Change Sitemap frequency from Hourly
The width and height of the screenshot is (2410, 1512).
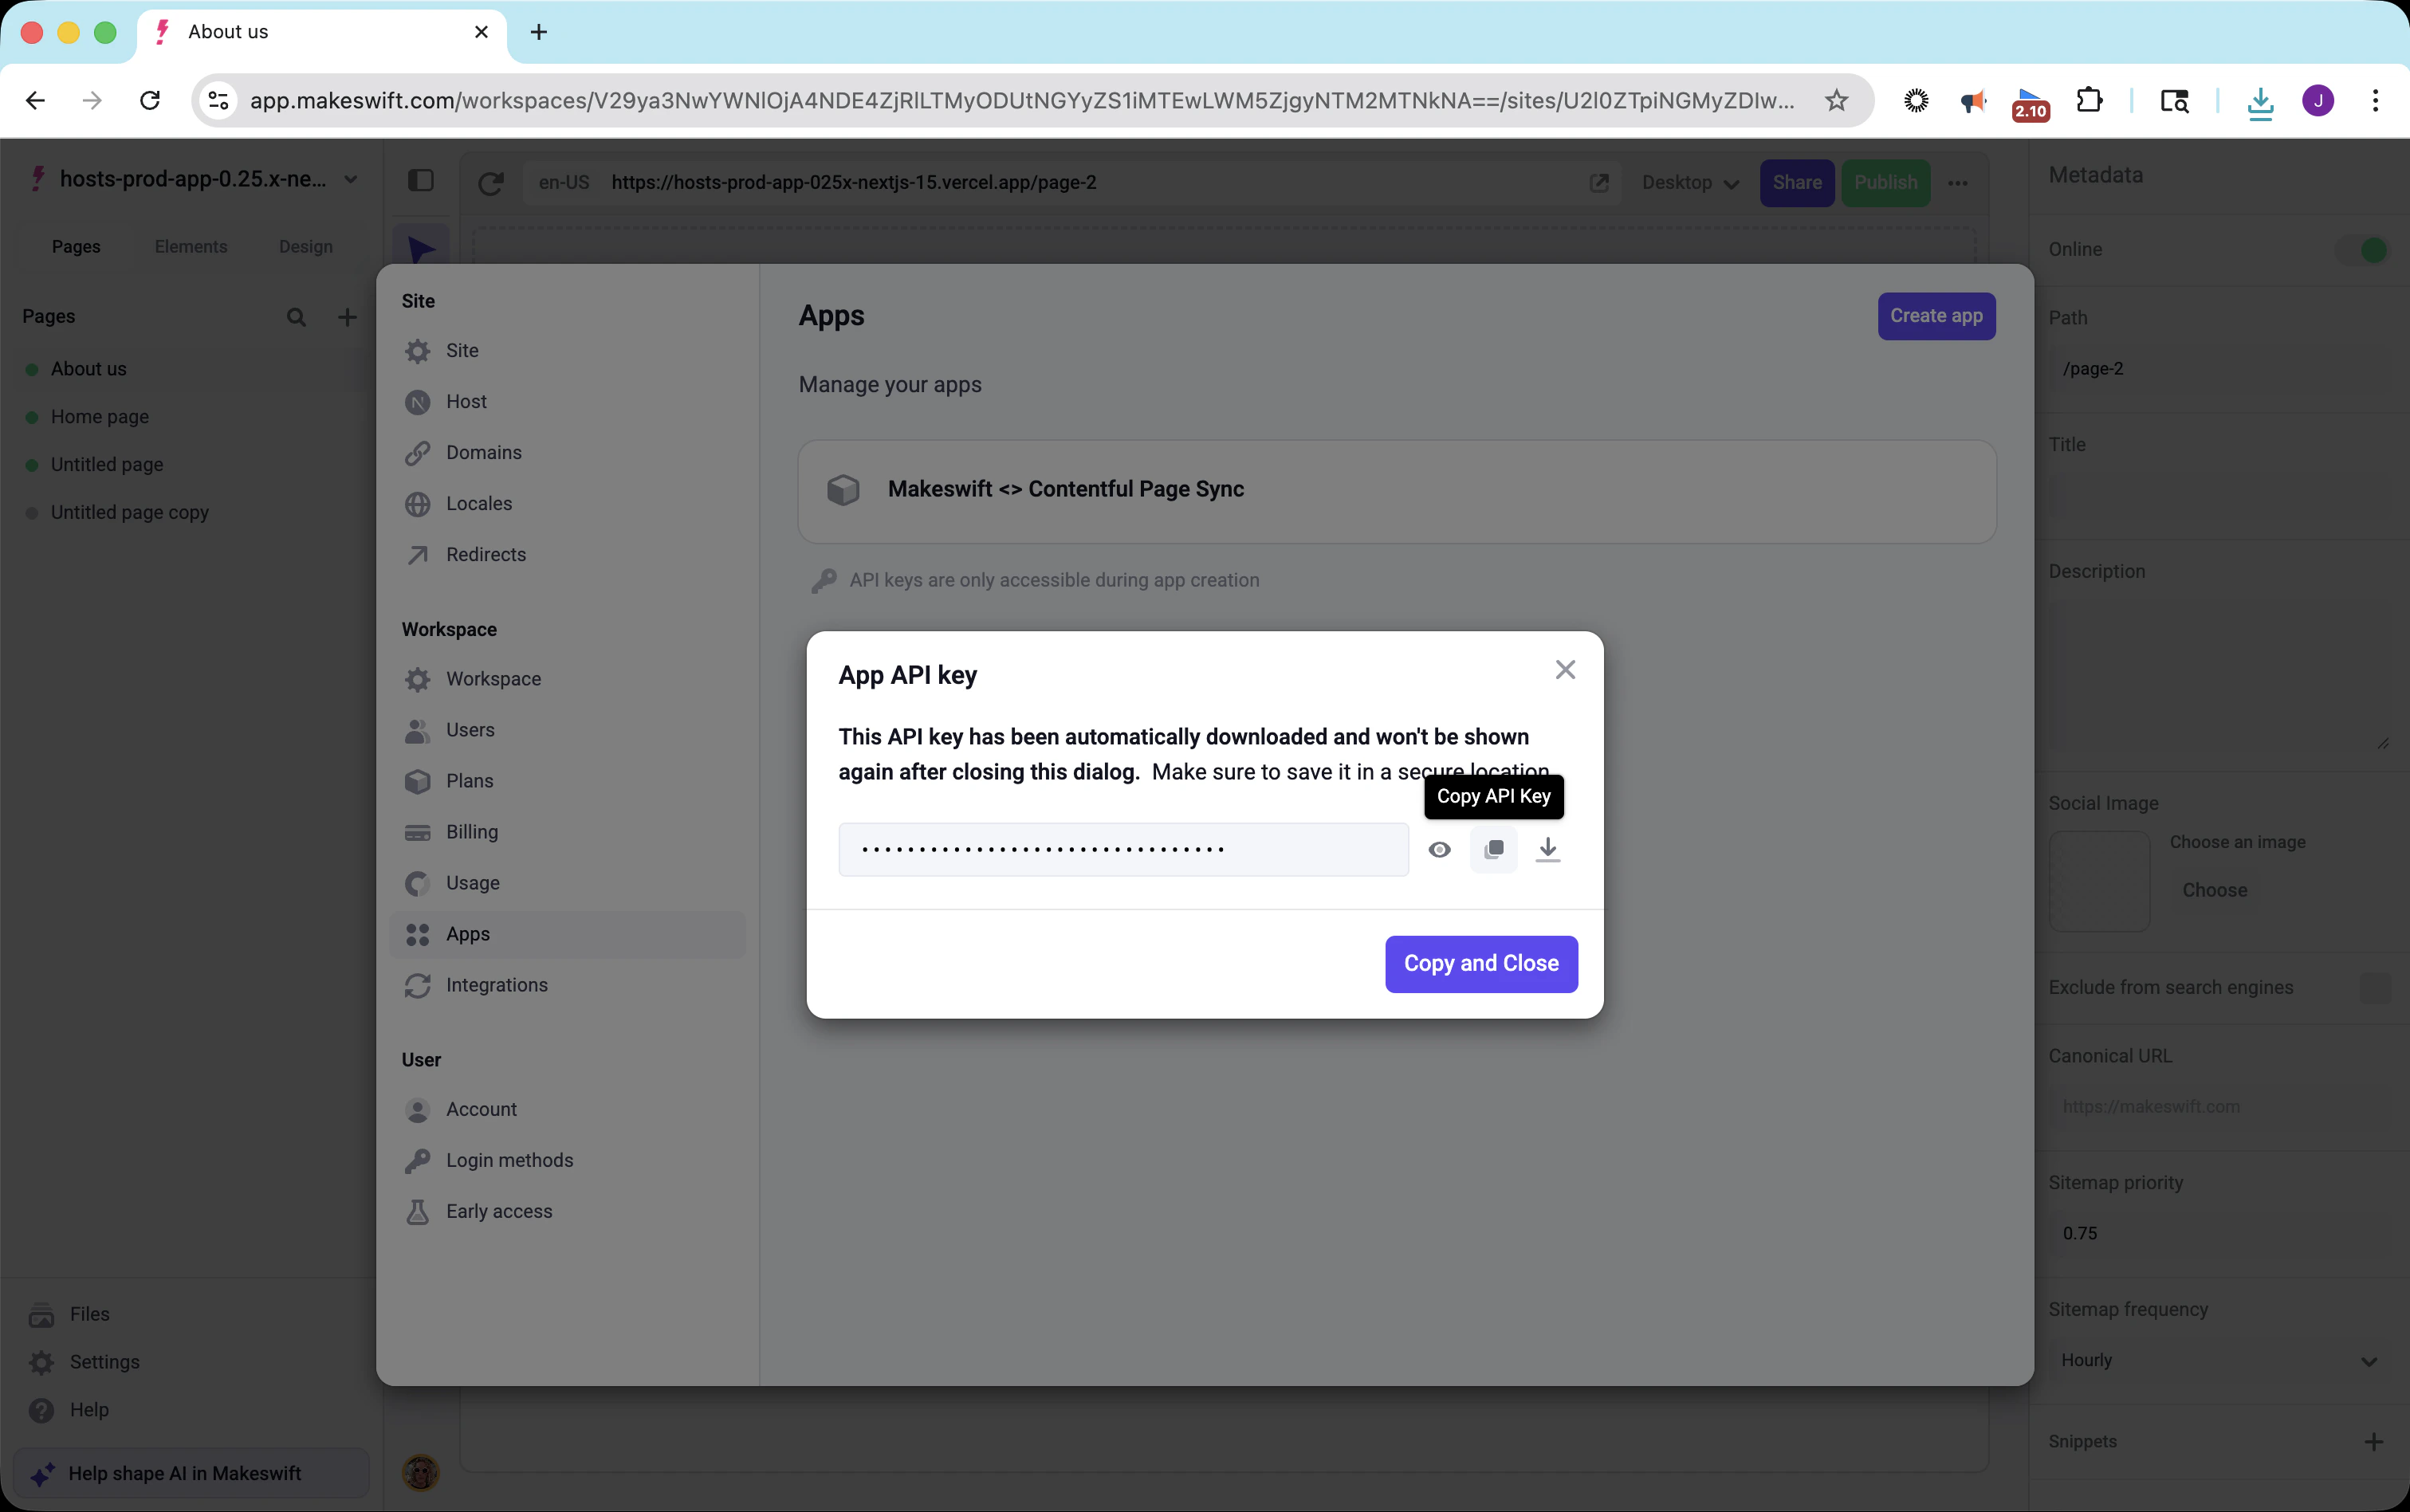(x=2220, y=1359)
